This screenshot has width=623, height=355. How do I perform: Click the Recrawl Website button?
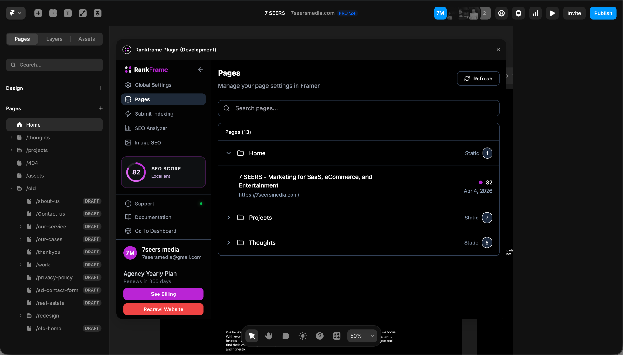click(163, 309)
